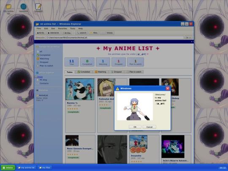Collapse the Tareas de archivos section
Viewport: 228px width, 171px height.
pyautogui.click(x=48, y=47)
